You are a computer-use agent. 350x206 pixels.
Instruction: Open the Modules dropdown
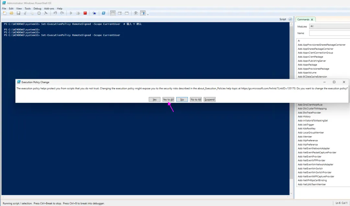click(330, 26)
